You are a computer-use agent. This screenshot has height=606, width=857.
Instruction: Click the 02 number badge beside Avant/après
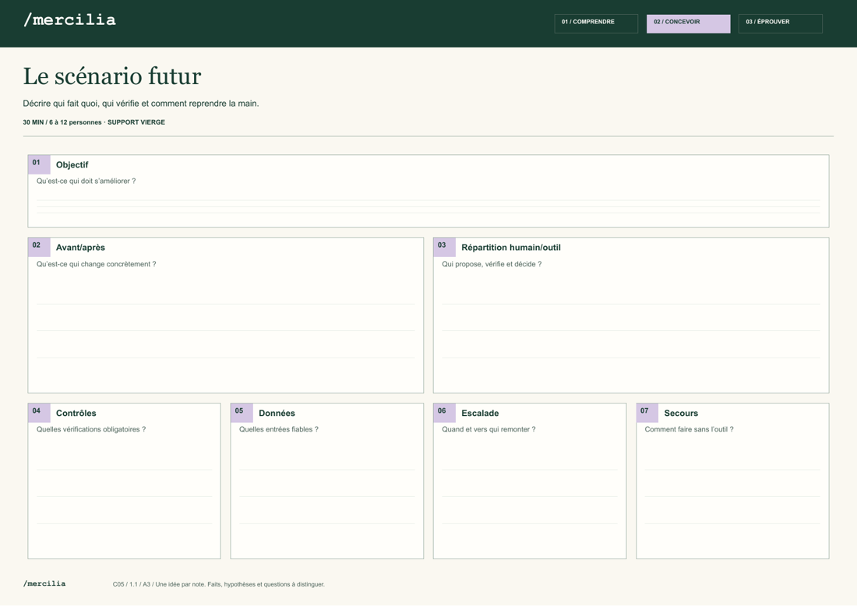[39, 247]
